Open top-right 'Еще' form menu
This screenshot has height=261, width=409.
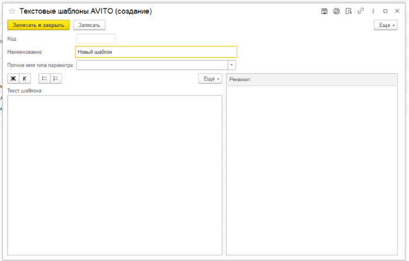point(386,25)
